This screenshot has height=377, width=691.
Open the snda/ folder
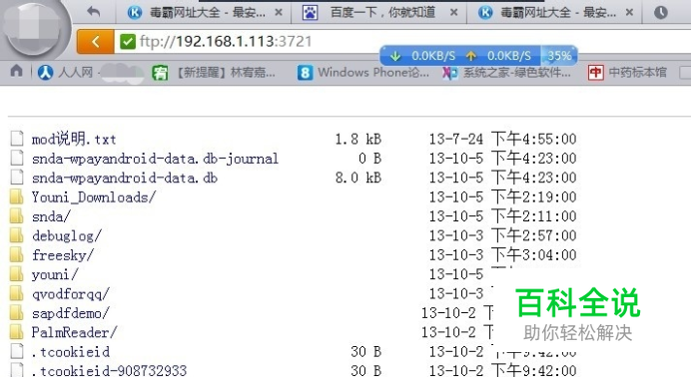[x=51, y=216]
